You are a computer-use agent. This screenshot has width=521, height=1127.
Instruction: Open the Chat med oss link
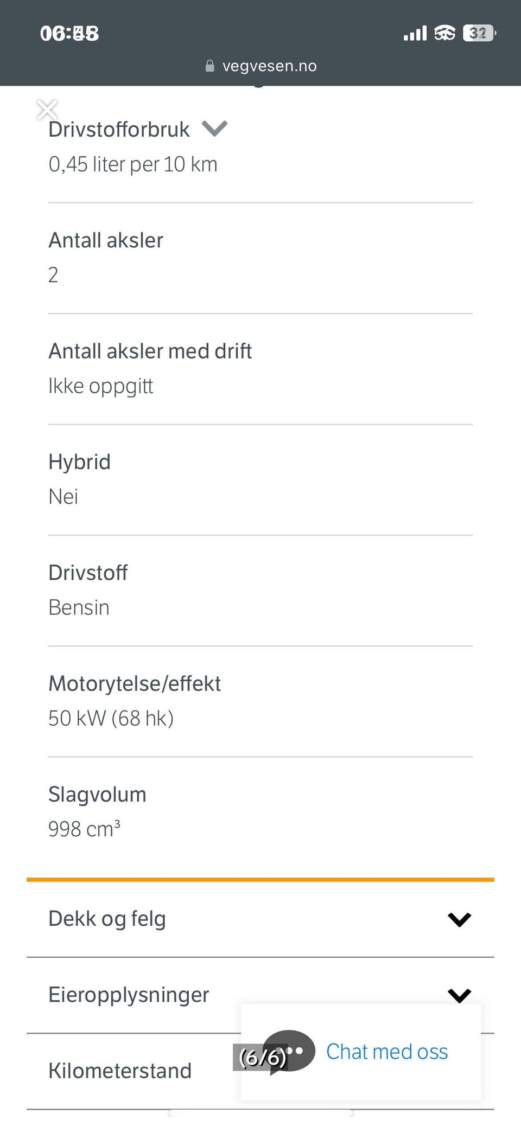(x=386, y=1051)
